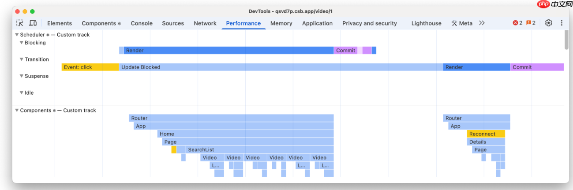Toggle the device toolbar icon
573x190 pixels.
(x=33, y=23)
